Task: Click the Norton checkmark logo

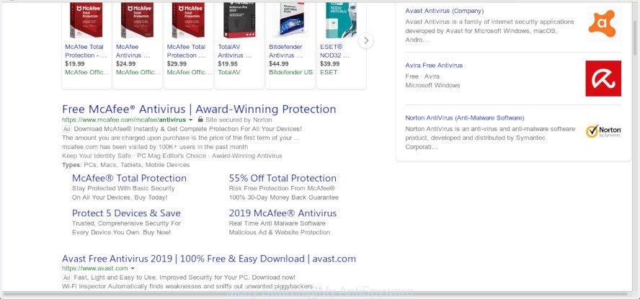Action: coord(603,131)
